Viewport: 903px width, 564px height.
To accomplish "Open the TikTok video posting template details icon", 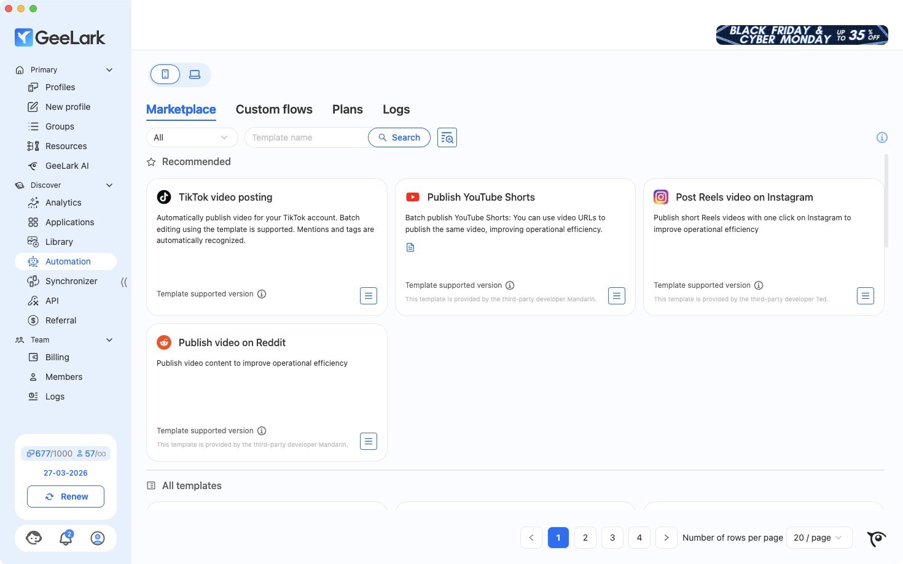I will tap(369, 295).
